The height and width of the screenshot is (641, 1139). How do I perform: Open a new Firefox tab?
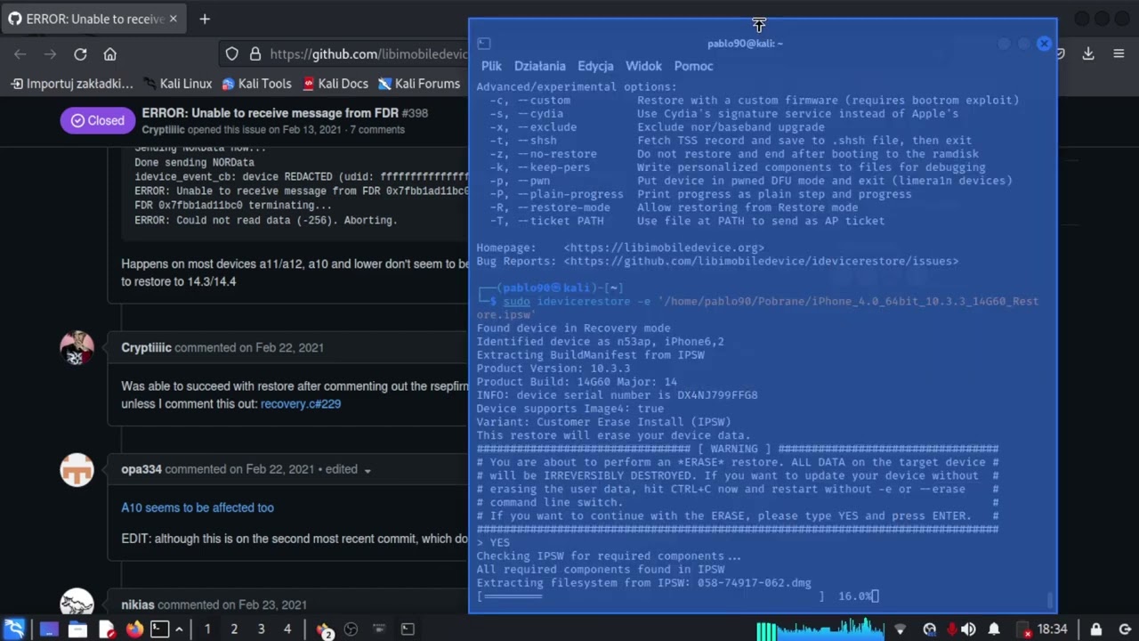(205, 19)
